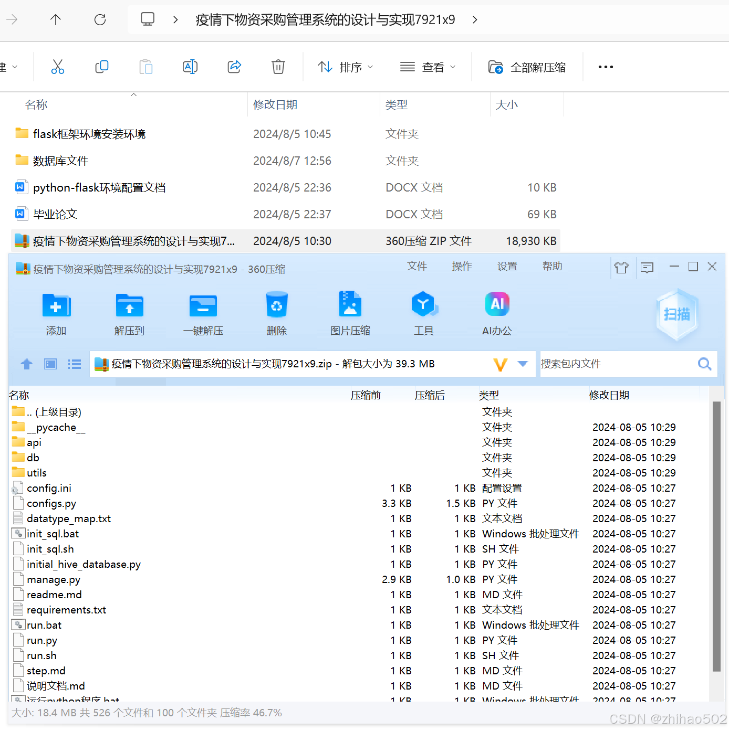Screen dimensions: 729x731
Task: Switch archive contents to thumbnail view
Action: point(50,364)
